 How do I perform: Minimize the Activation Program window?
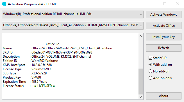point(152,4)
